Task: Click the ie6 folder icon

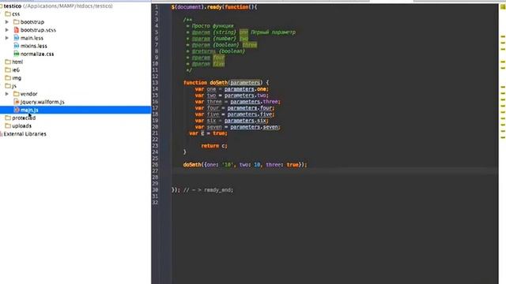Action: pyautogui.click(x=8, y=70)
